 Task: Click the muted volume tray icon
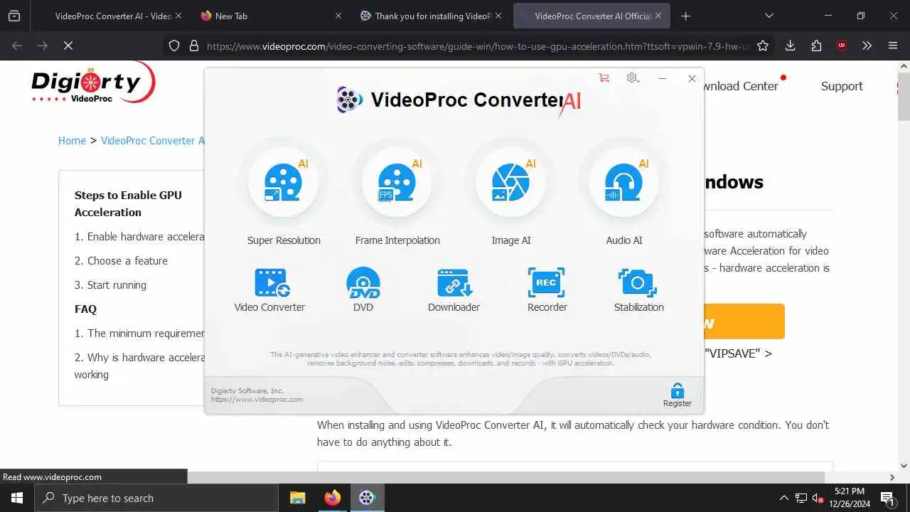click(x=818, y=498)
